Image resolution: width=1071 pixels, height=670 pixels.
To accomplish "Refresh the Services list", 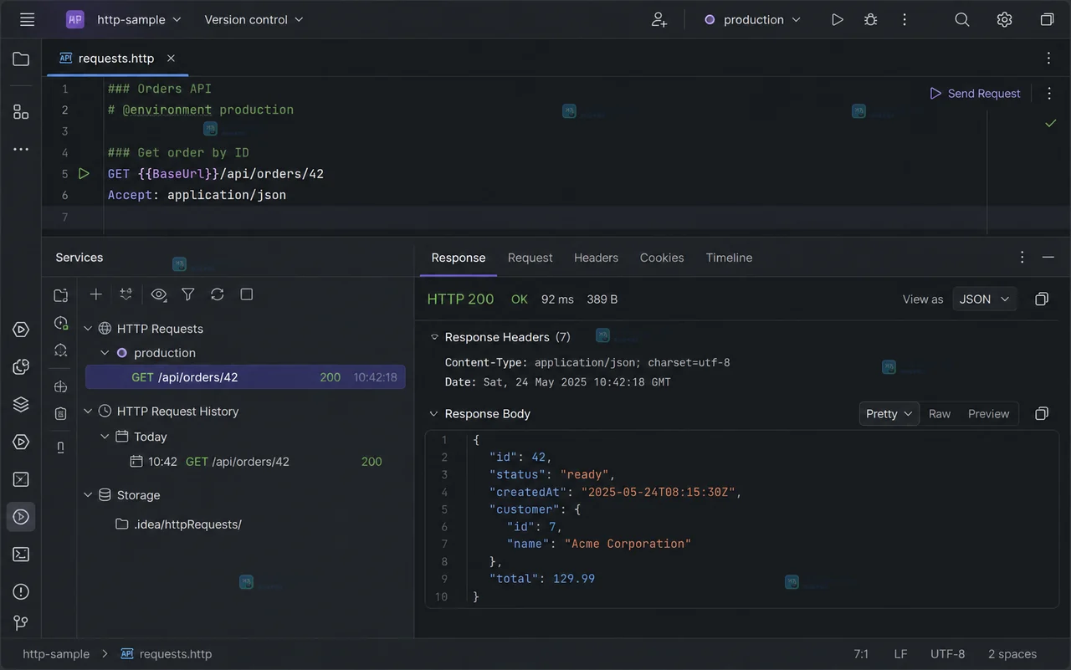I will pyautogui.click(x=218, y=294).
